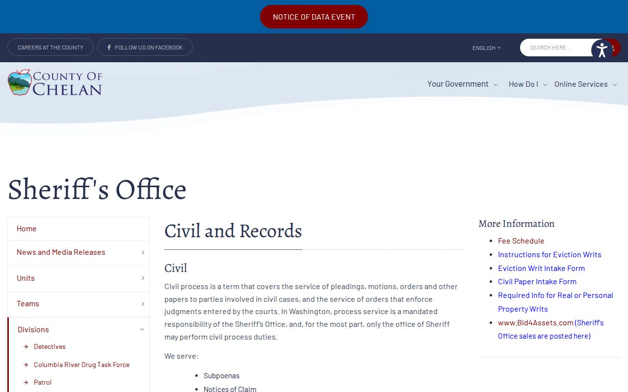The image size is (628, 392).
Task: Click the arrow icon beside Columbia River Drug Task Force
Action: coord(26,365)
